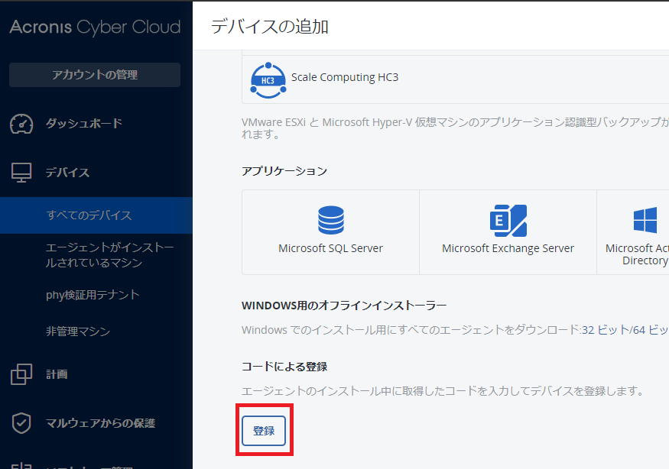Viewport: 669px width, 469px height.
Task: Expand the 計画 section label in sidebar
Action: pos(57,374)
